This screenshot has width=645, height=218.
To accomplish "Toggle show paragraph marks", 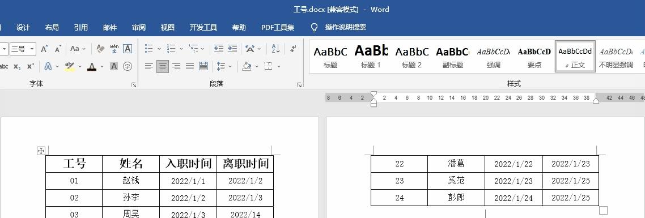I will click(293, 49).
